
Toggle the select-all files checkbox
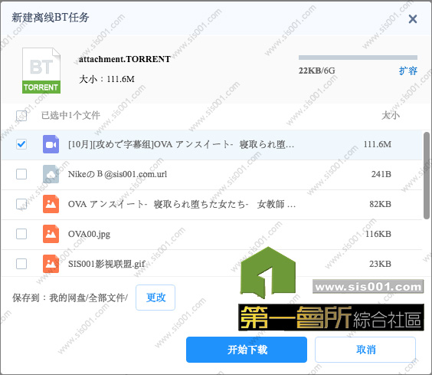coord(21,116)
